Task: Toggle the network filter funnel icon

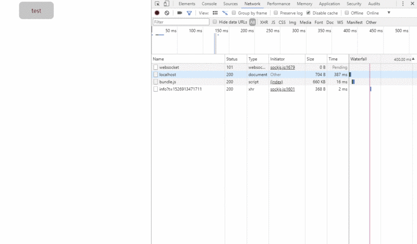Action: click(x=189, y=13)
